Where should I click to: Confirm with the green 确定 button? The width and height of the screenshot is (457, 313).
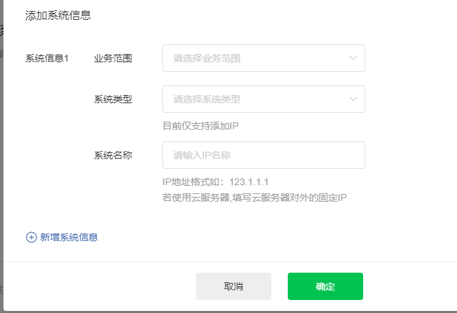pos(325,286)
